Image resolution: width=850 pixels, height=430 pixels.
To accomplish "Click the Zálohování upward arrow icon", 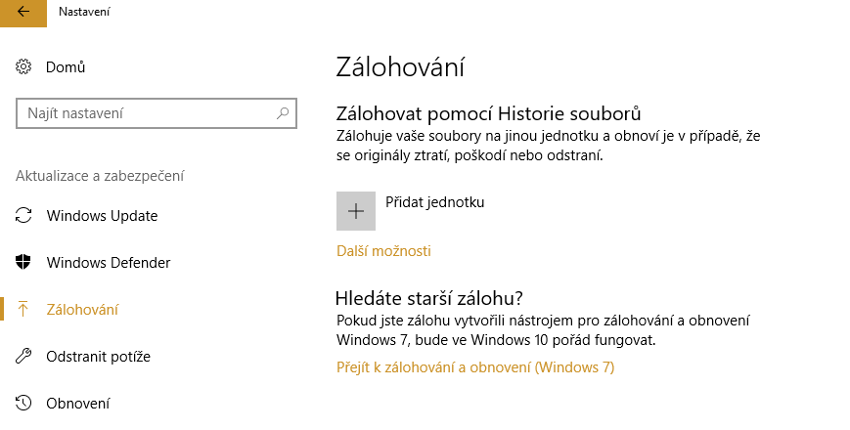I will 23,309.
